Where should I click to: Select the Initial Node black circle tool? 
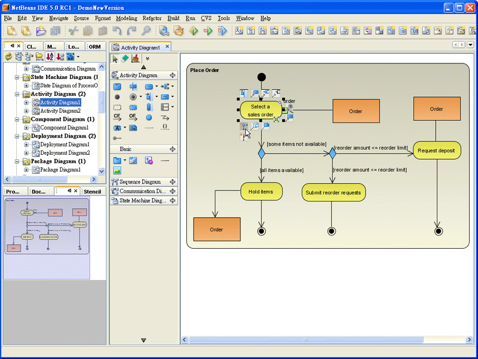tap(117, 97)
